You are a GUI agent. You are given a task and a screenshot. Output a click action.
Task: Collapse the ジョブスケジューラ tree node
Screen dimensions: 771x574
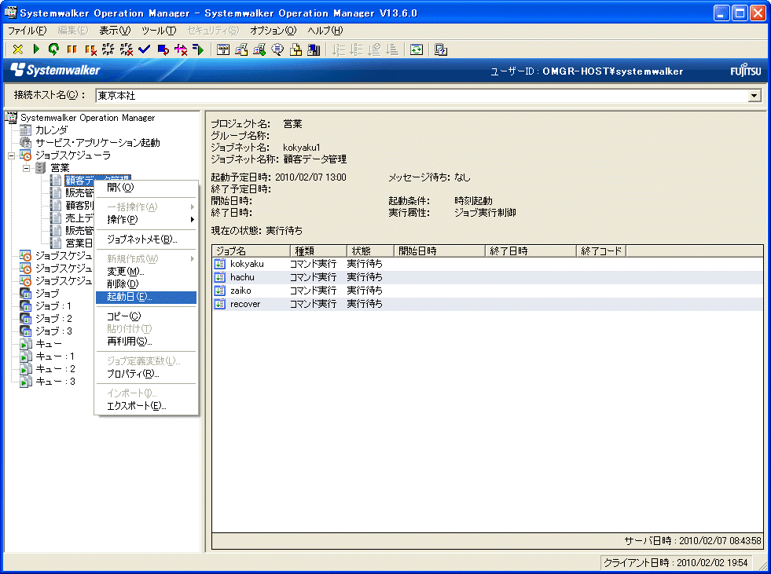11,154
